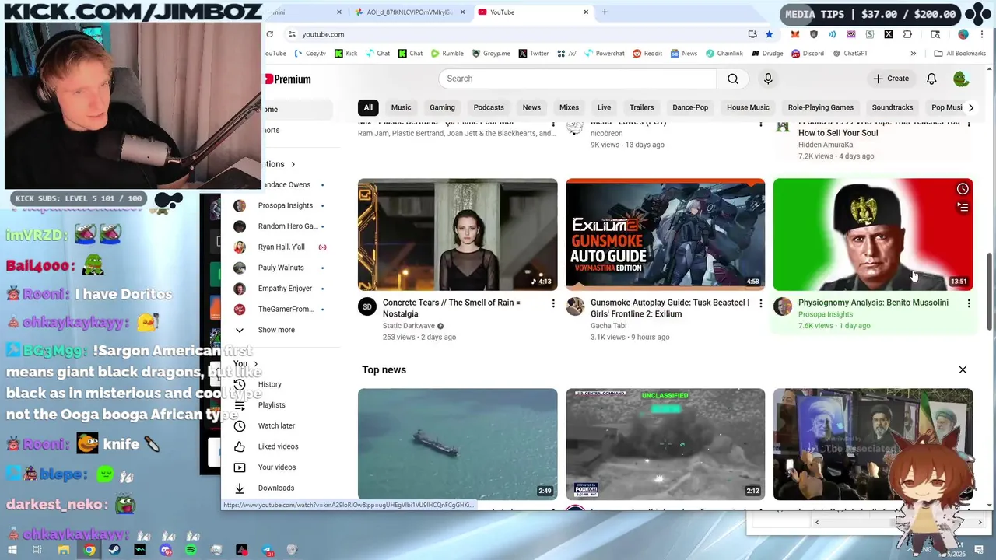Open the All Bookmarks folder
This screenshot has height=560, width=996.
click(x=959, y=54)
